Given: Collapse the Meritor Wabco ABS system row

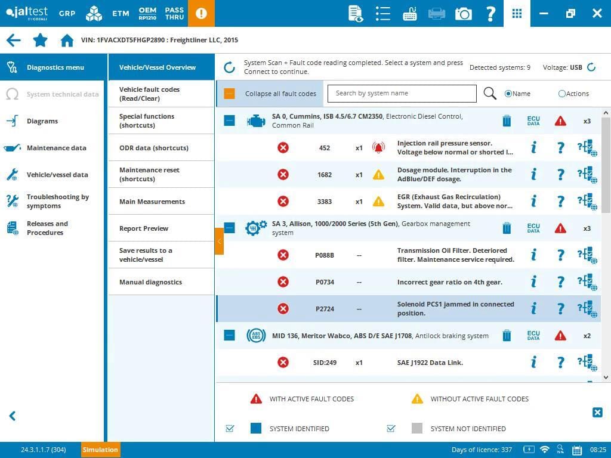Looking at the screenshot, I should pyautogui.click(x=229, y=335).
